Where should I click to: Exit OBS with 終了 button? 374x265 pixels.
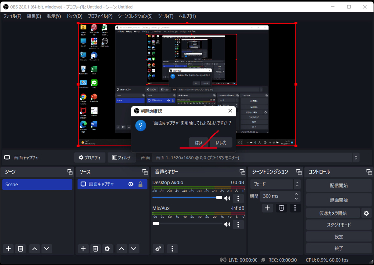(x=339, y=248)
